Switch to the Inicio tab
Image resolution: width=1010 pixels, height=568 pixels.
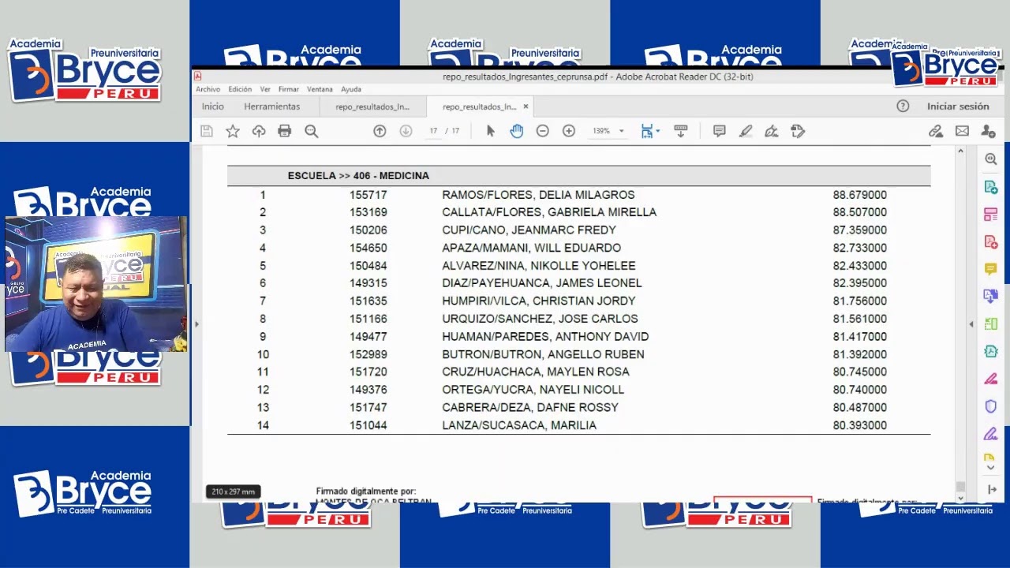point(213,106)
